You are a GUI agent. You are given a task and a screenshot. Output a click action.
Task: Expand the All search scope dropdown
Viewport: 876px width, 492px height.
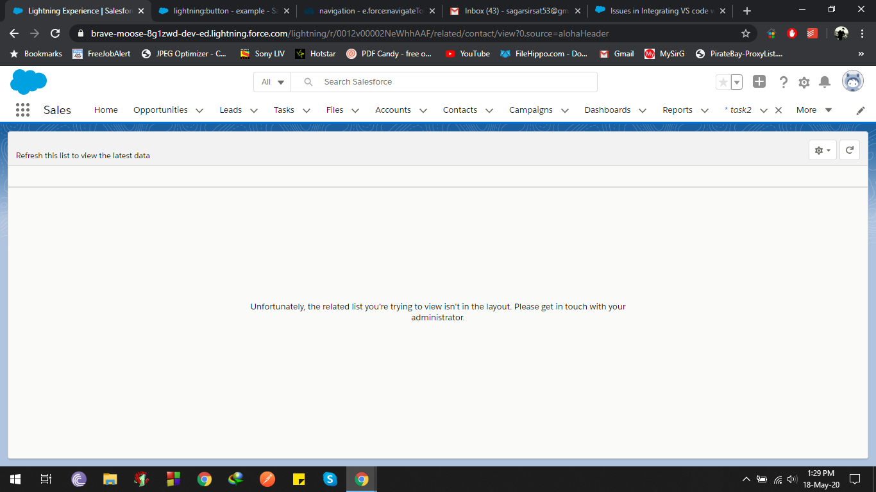273,82
